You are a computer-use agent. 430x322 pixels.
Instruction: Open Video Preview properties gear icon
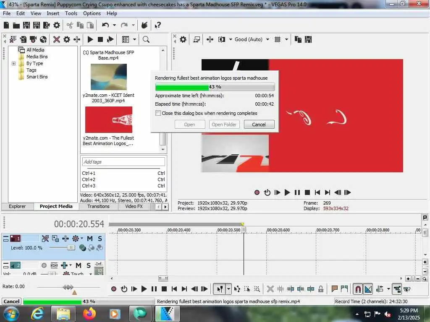183,39
